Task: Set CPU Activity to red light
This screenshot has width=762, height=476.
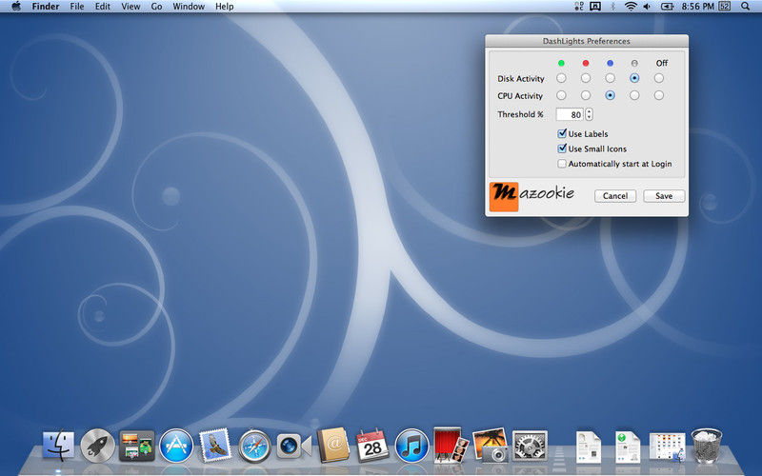Action: point(586,96)
